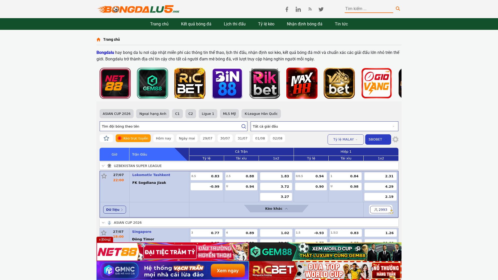Open the 2993 viewers count badge
This screenshot has height=280, width=498.
pyautogui.click(x=381, y=210)
